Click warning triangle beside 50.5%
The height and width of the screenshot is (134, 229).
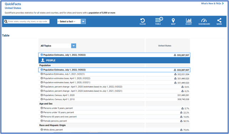181,121
